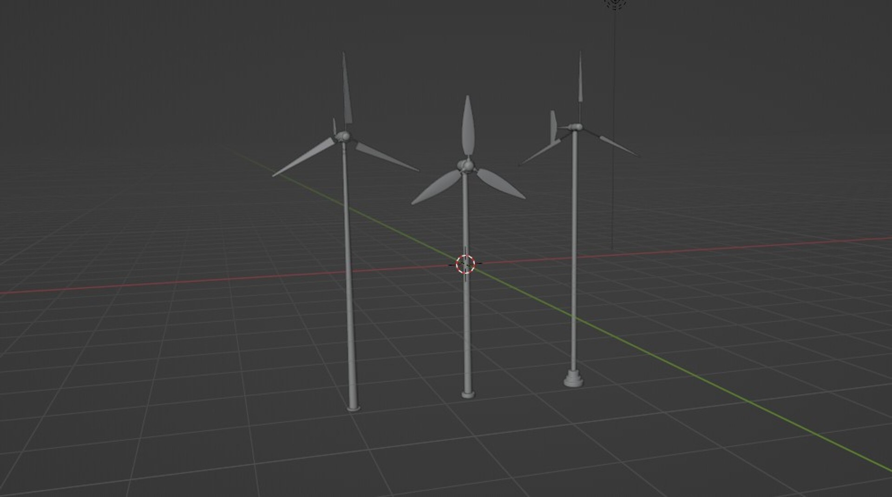Click the red-white 3D cursor at origin
This screenshot has height=497, width=892.
coord(465,264)
